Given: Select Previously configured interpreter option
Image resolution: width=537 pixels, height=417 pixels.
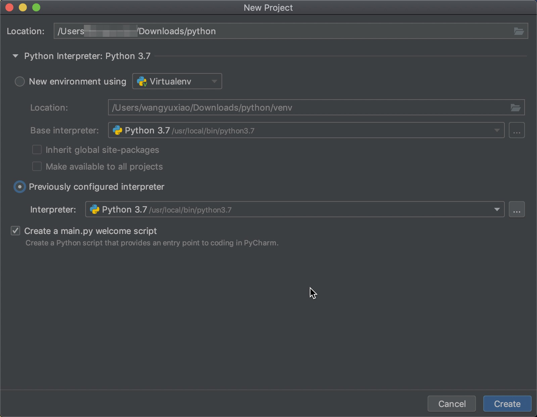Looking at the screenshot, I should click(x=19, y=187).
